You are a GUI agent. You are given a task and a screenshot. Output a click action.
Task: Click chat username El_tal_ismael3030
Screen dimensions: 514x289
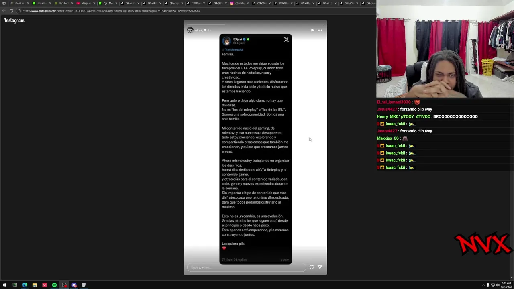(x=394, y=102)
